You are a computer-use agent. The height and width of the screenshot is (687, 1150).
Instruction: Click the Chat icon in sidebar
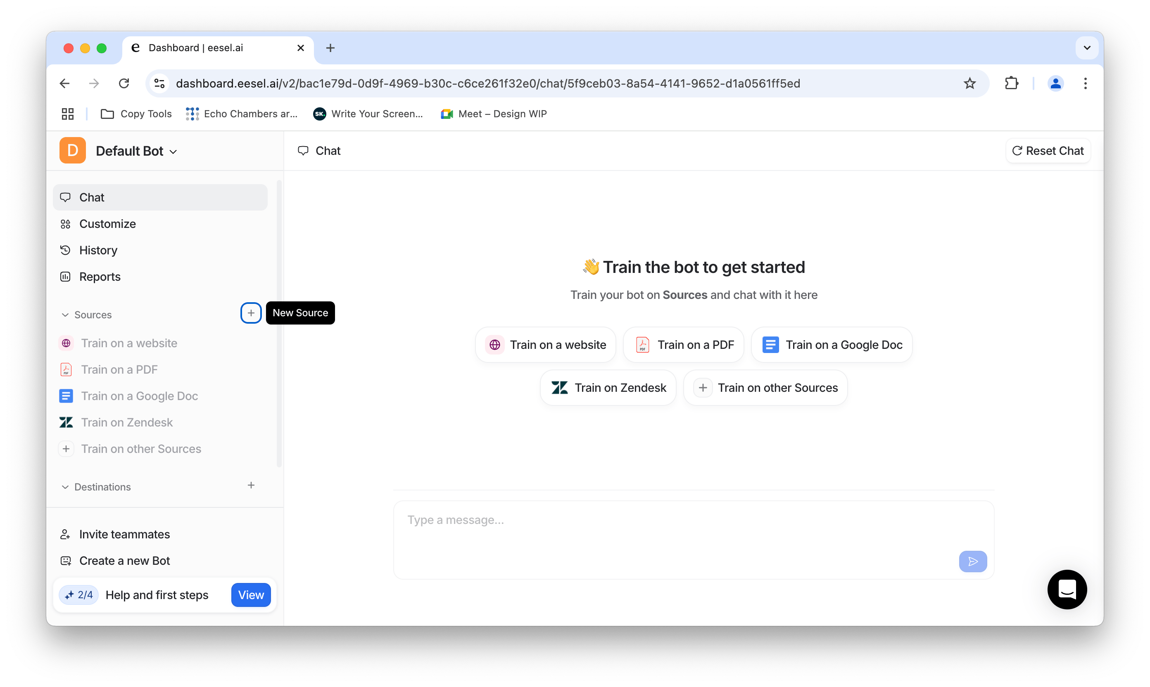(65, 196)
